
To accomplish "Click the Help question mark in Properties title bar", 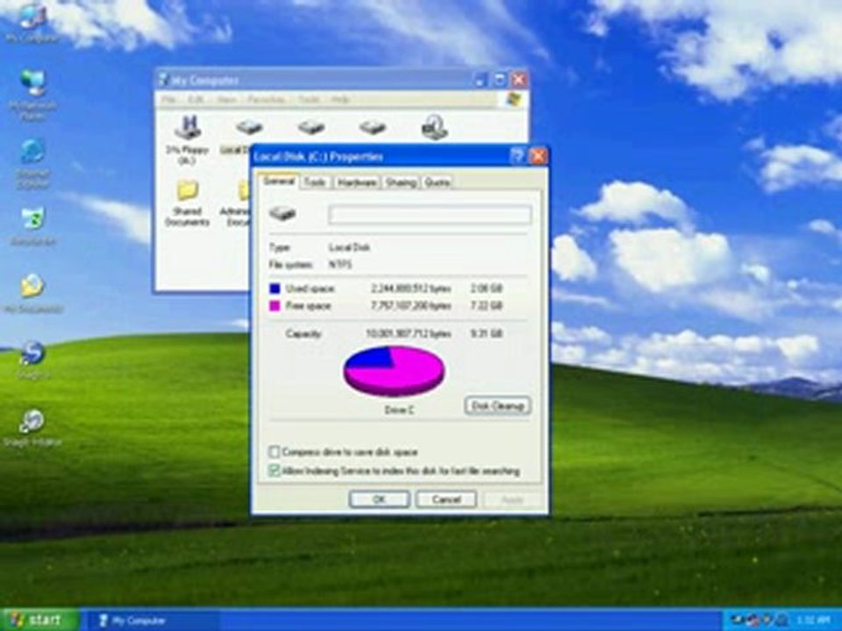I will coord(517,156).
